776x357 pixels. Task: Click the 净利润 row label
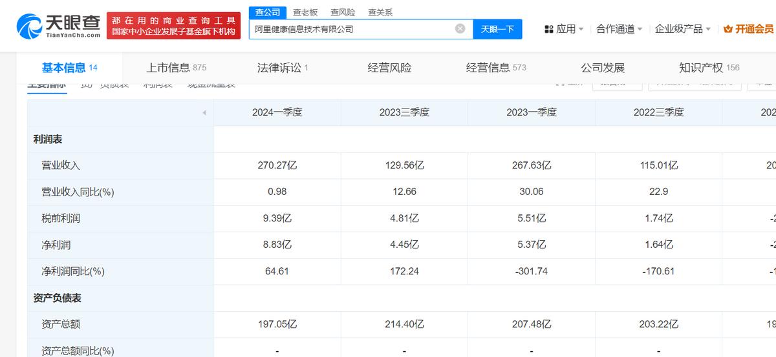click(56, 245)
